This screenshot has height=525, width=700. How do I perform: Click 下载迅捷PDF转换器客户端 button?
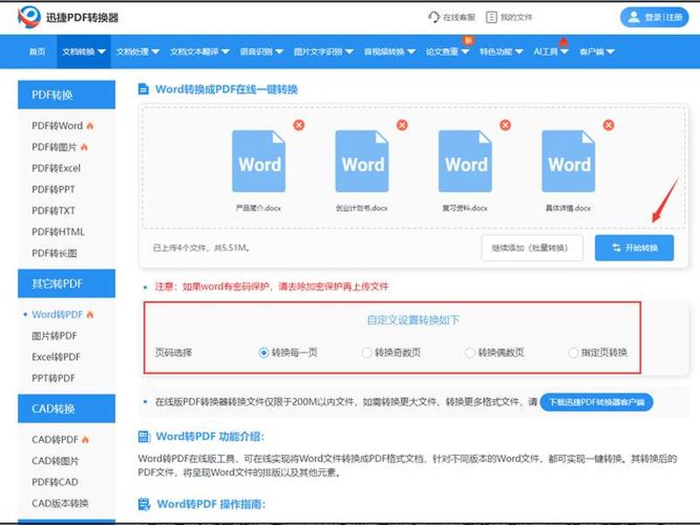coord(597,402)
